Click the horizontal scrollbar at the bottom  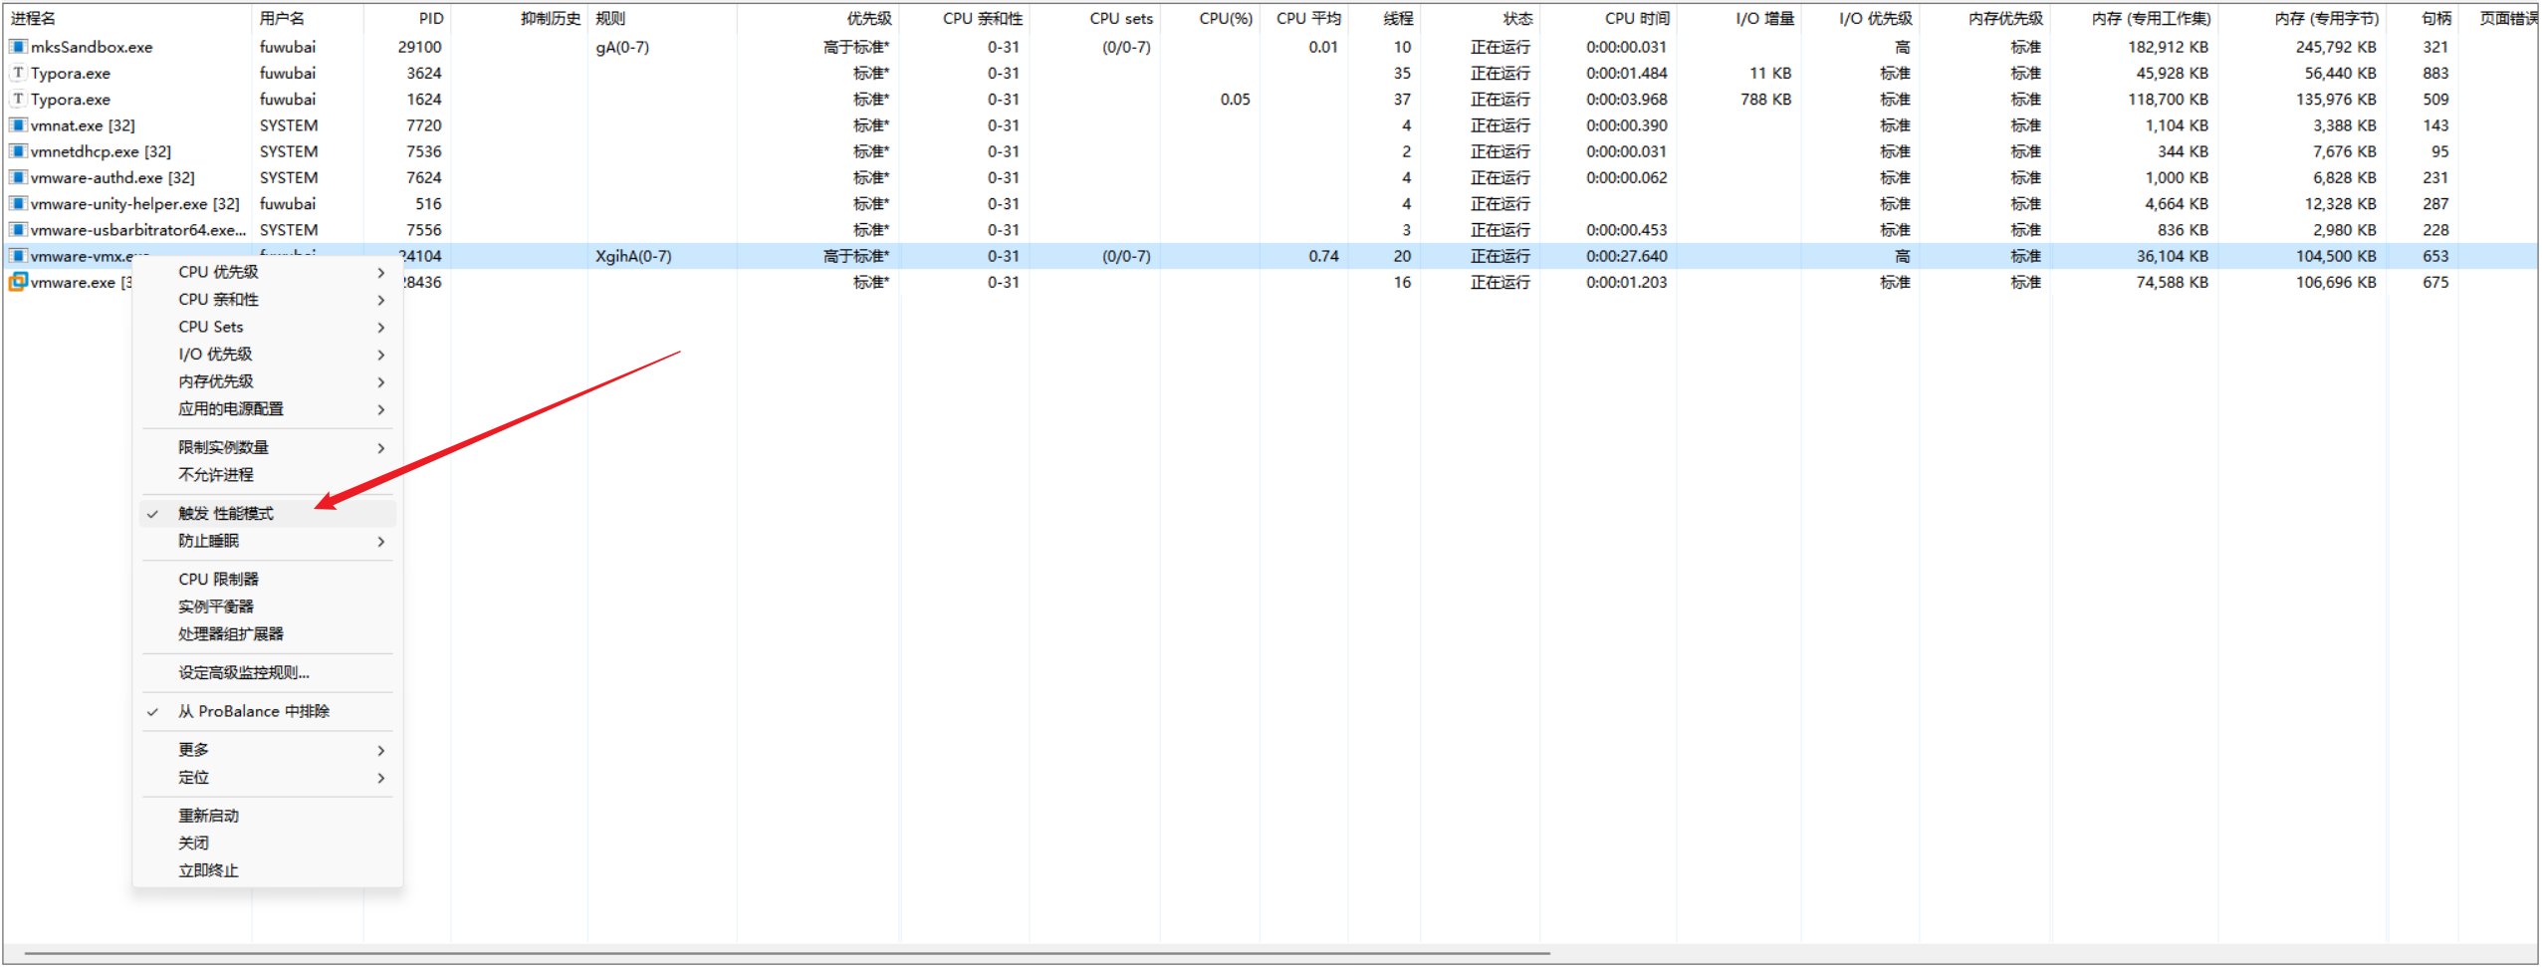click(x=787, y=954)
